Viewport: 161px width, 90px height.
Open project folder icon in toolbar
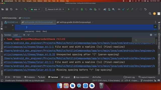[x=3, y=9]
